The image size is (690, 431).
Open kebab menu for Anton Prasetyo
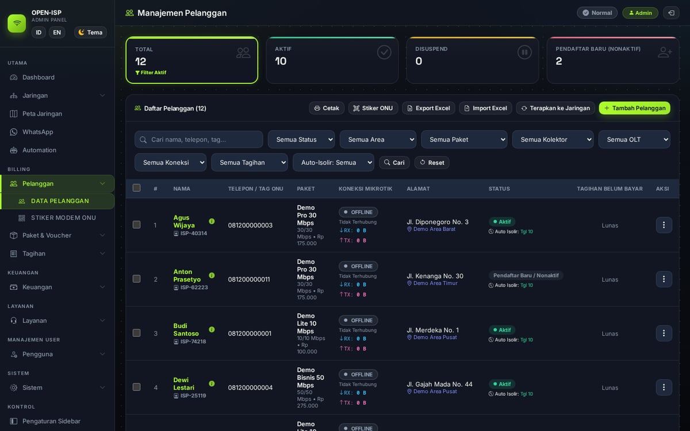click(x=664, y=279)
